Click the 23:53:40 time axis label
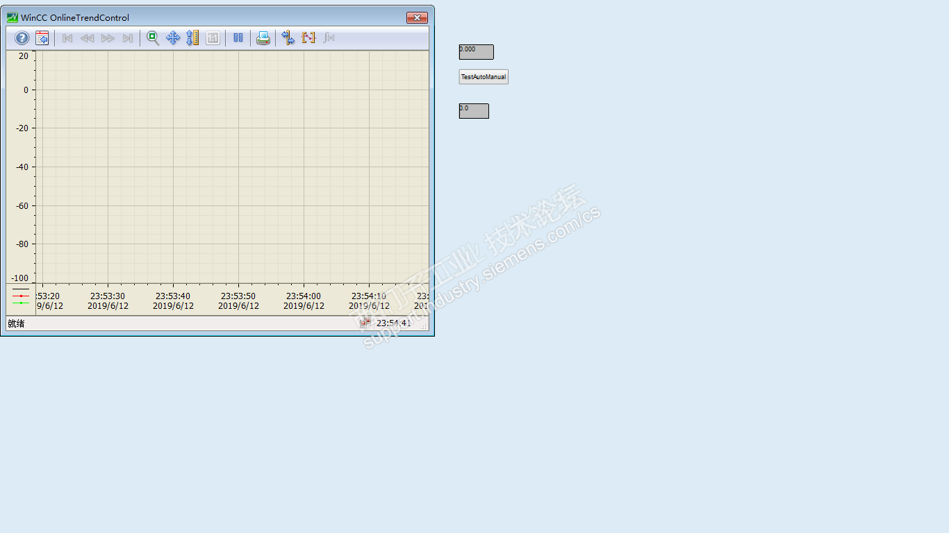 point(173,296)
